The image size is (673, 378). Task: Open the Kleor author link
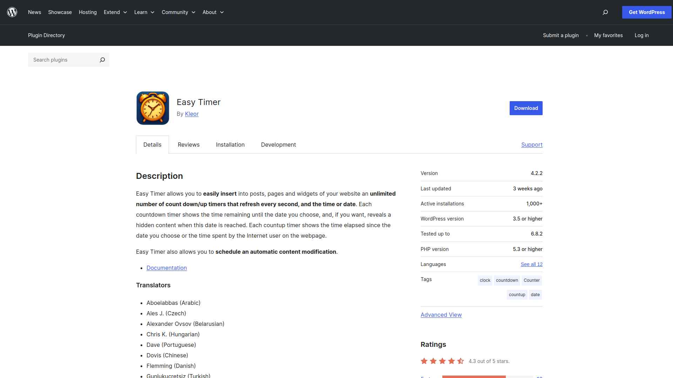(x=192, y=114)
